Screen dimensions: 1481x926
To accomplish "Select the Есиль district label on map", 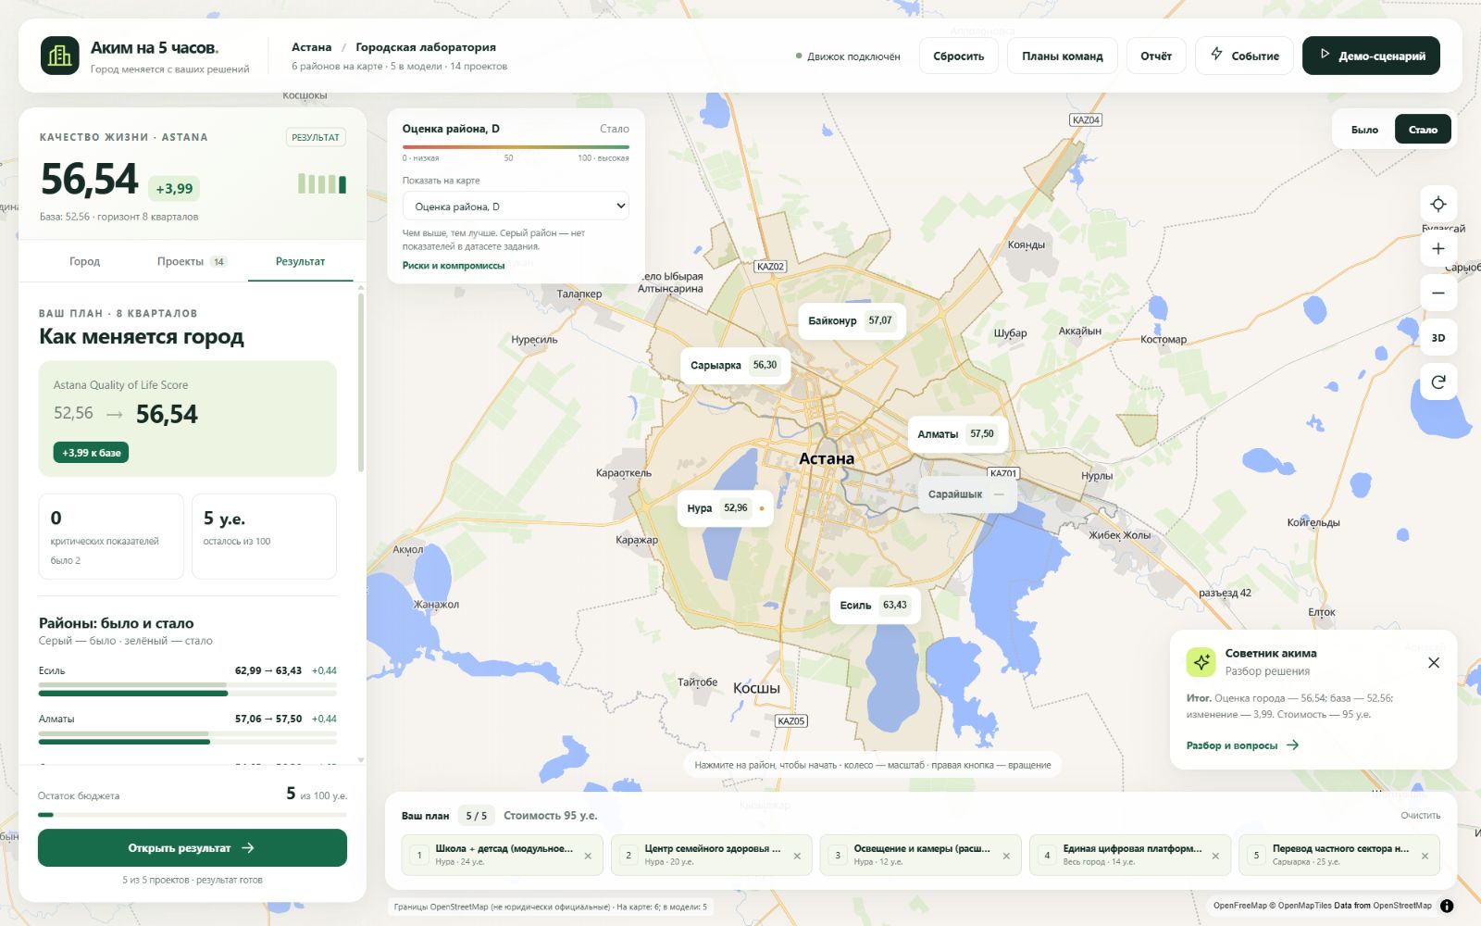I will pyautogui.click(x=875, y=605).
